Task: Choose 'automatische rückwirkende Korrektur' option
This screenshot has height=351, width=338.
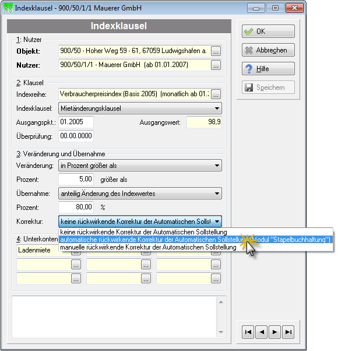Action: (x=196, y=240)
